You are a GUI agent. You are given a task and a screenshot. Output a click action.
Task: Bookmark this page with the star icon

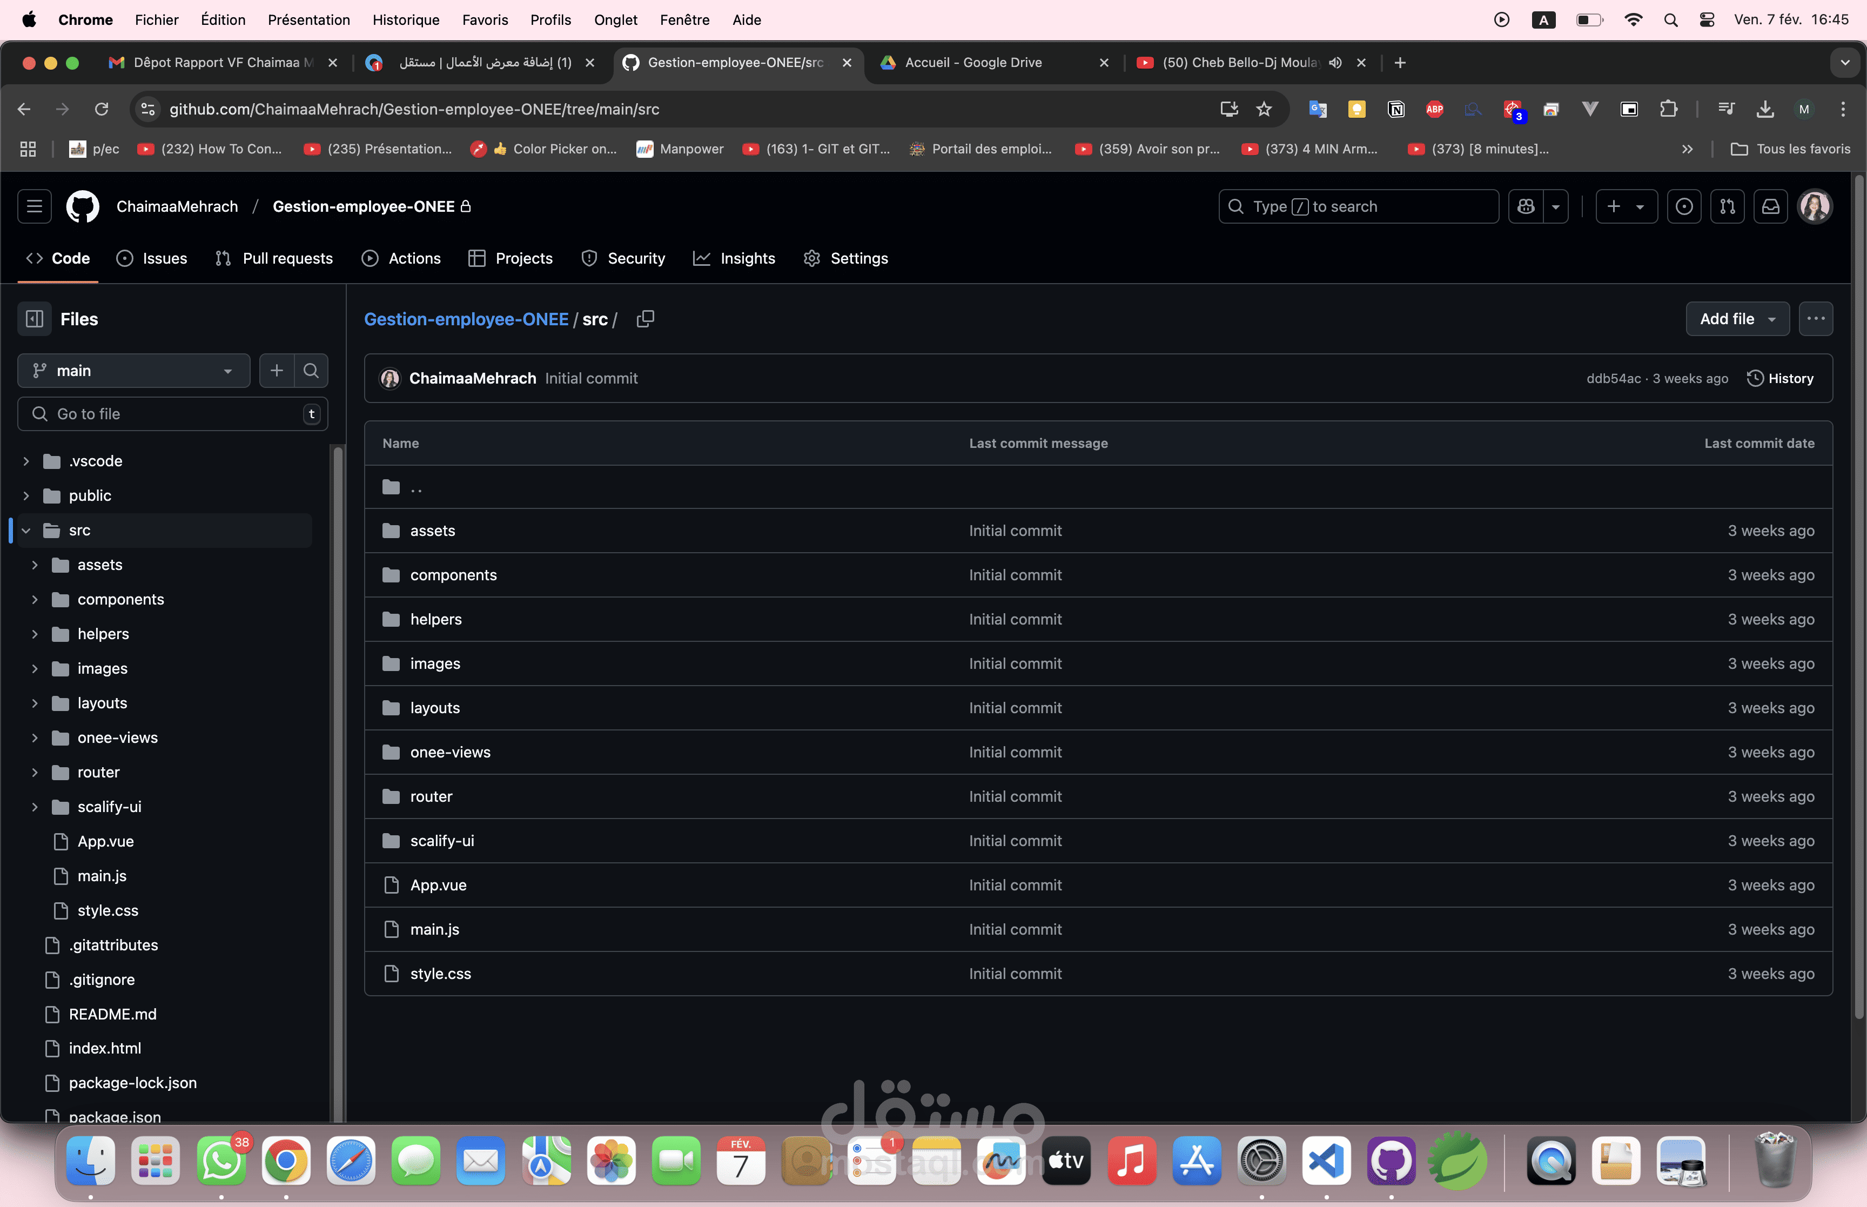[1264, 109]
